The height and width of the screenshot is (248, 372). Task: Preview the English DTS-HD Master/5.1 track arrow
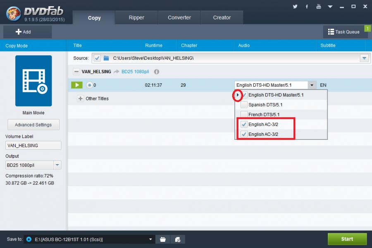click(238, 95)
